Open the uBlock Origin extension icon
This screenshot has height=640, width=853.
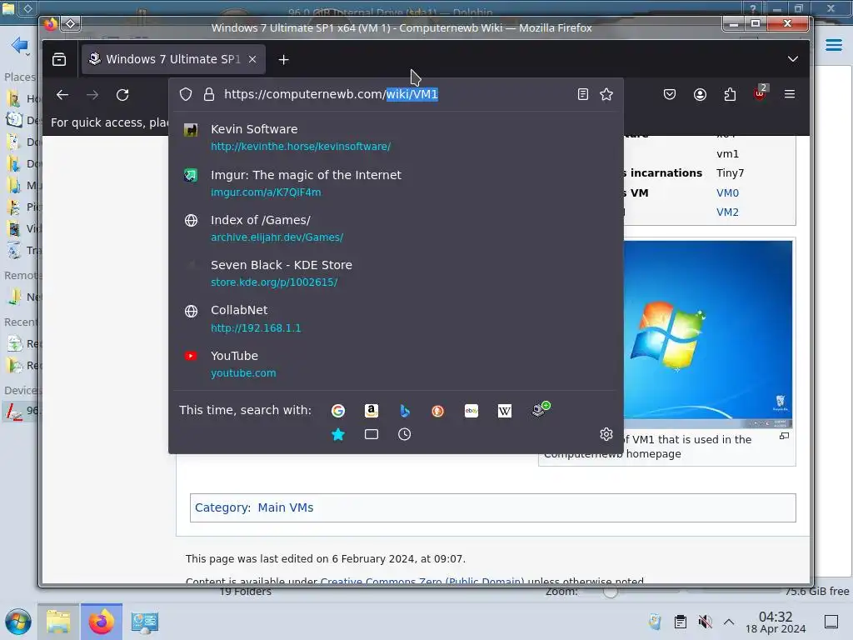760,93
